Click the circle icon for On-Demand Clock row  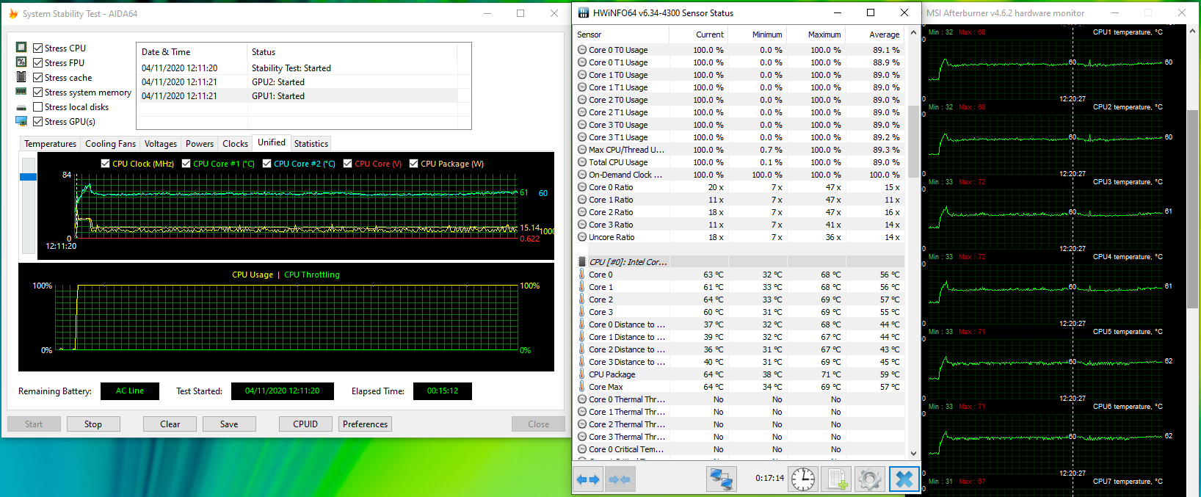pyautogui.click(x=582, y=175)
